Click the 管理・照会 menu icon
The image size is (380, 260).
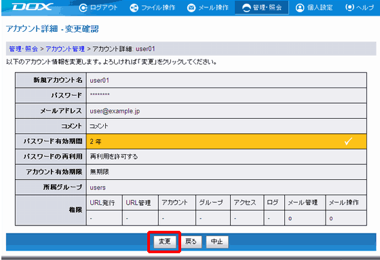tap(246, 8)
